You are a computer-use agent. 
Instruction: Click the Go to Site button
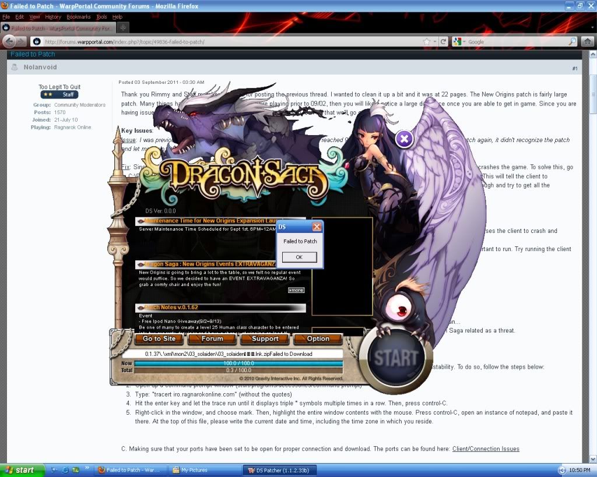pos(159,339)
